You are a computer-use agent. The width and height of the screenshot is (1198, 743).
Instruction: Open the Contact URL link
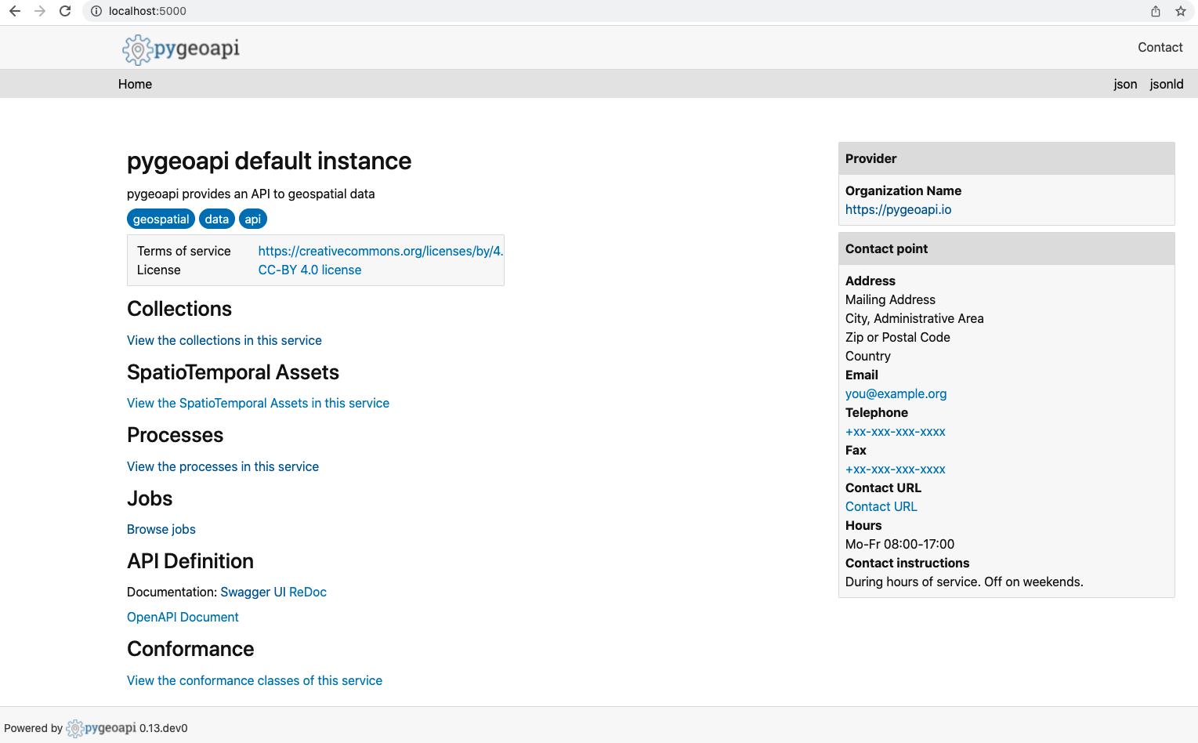(881, 506)
